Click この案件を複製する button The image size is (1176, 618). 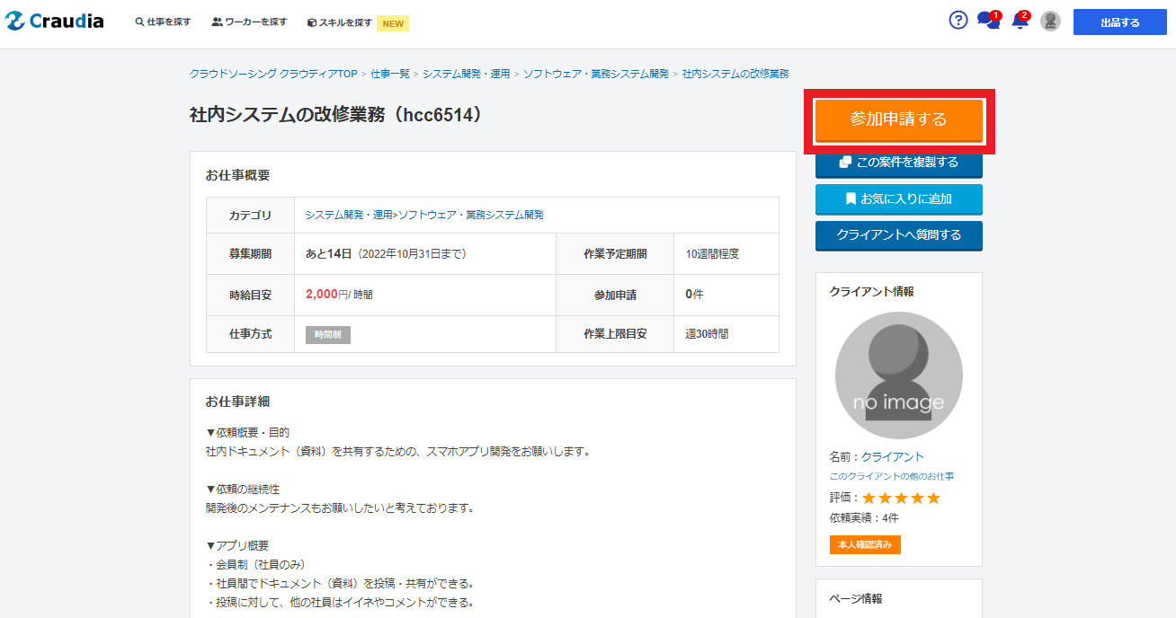898,163
